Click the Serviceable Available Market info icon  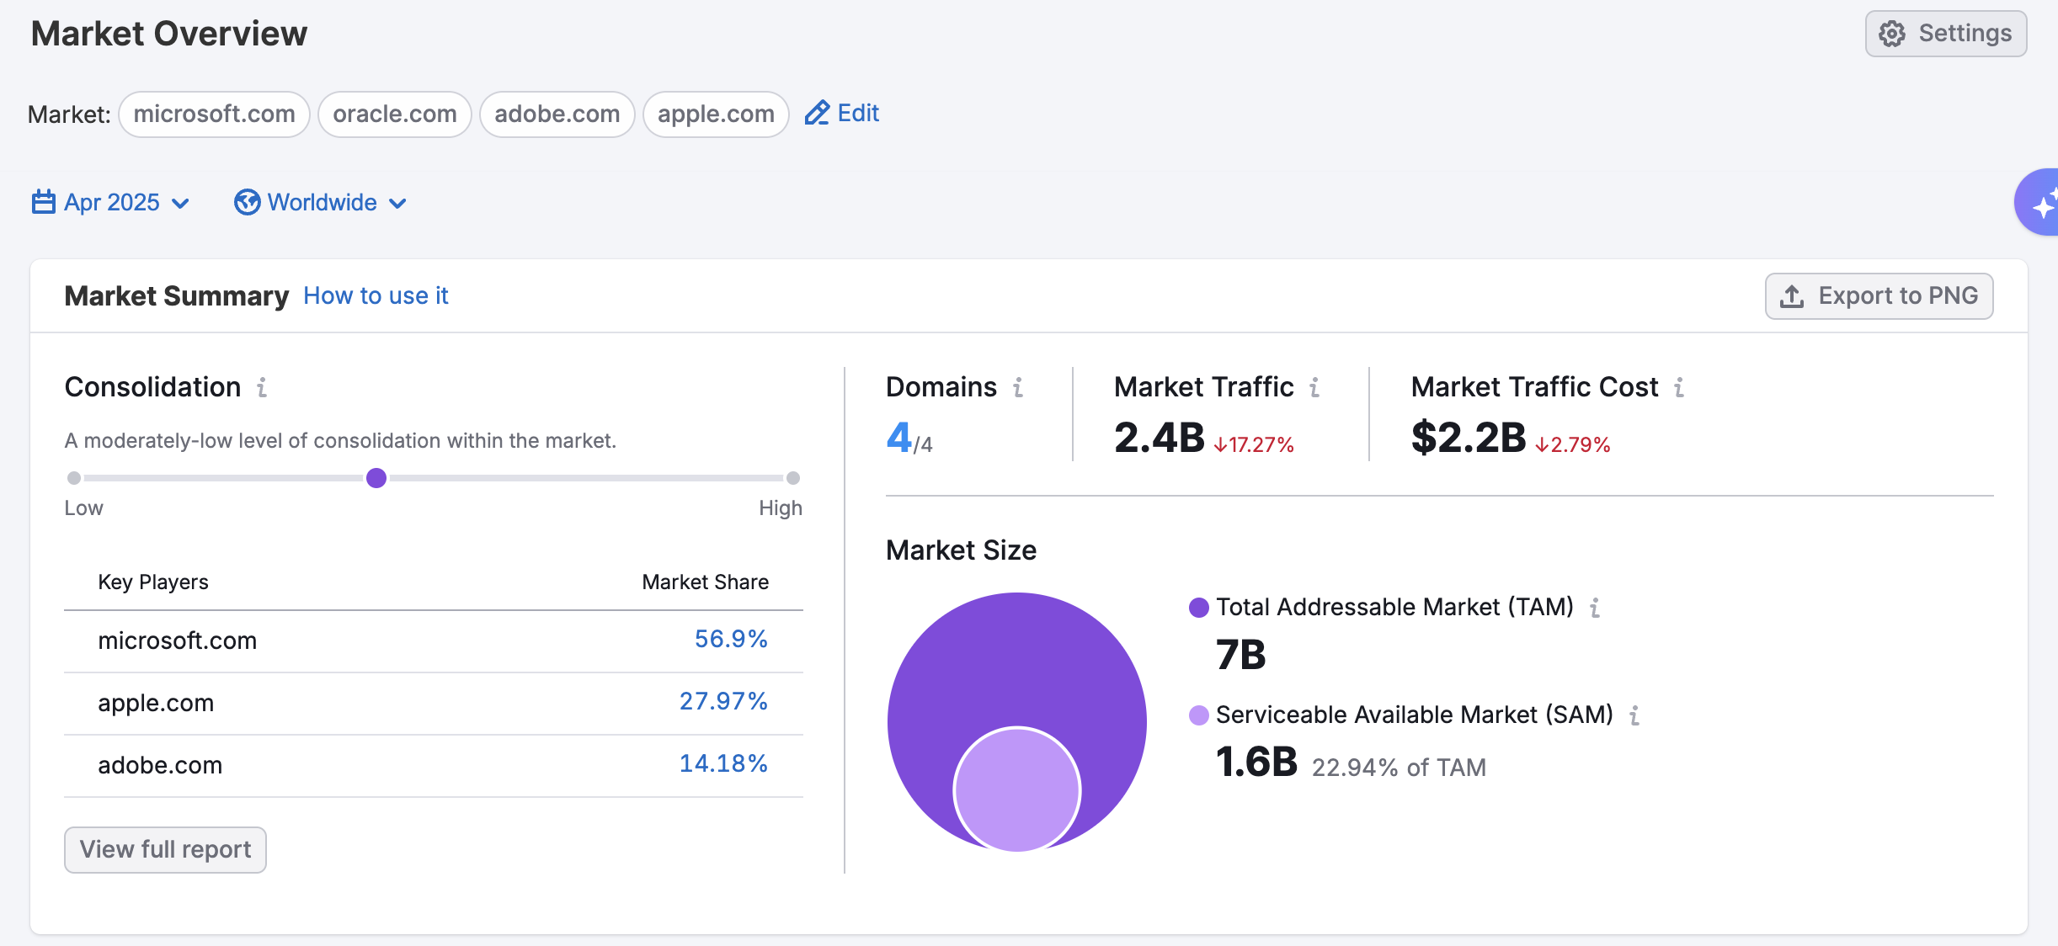(1634, 715)
